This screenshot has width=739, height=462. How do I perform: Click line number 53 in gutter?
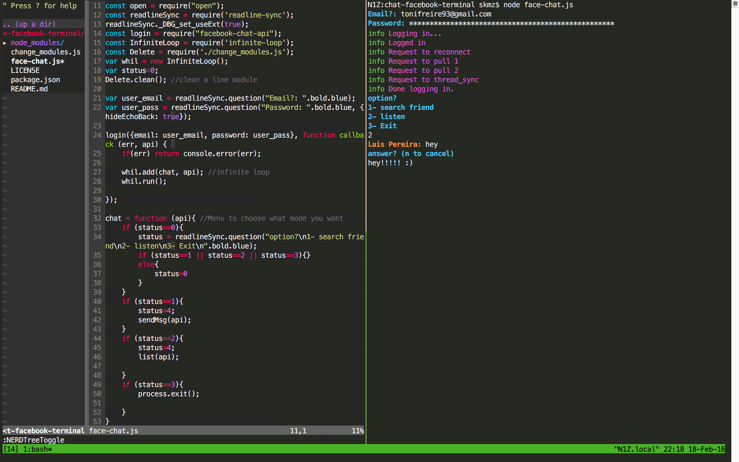[x=97, y=421]
